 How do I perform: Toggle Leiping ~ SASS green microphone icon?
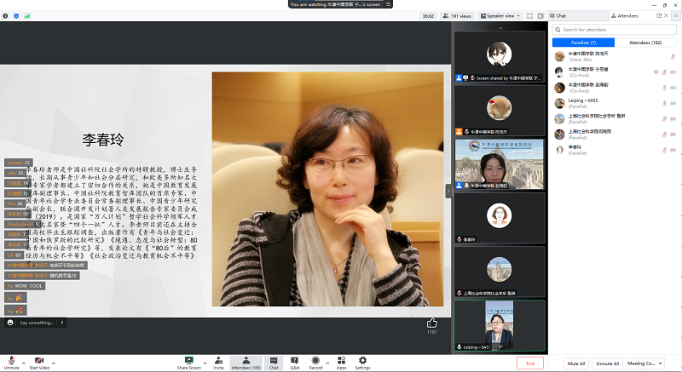(664, 103)
